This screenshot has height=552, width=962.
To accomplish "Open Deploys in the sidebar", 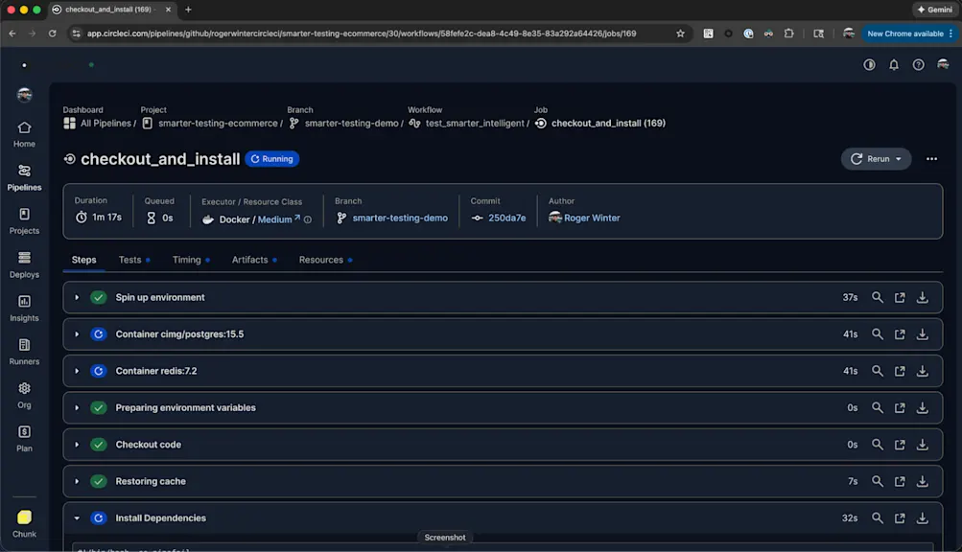I will click(24, 264).
